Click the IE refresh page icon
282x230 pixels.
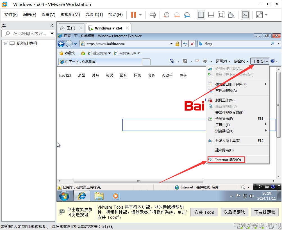[x=185, y=44]
